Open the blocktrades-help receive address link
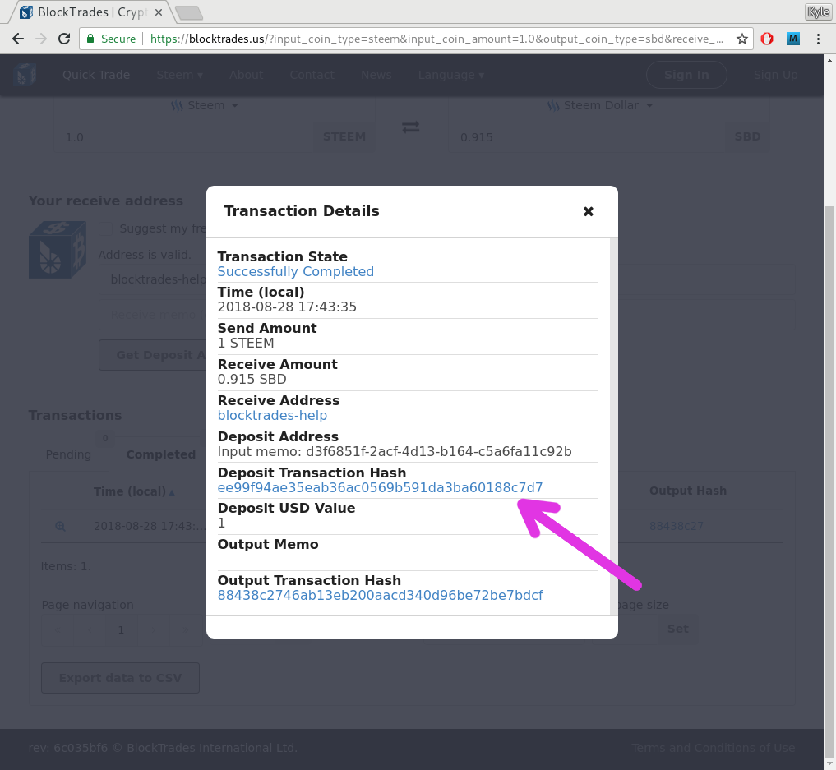The width and height of the screenshot is (836, 770). [272, 415]
